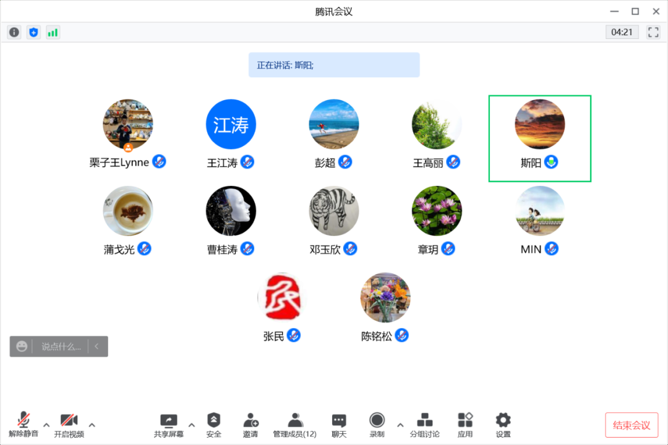Viewport: 668px width, 445px height.
Task: Select 陈铭松's flower bouquet avatar
Action: (x=385, y=297)
